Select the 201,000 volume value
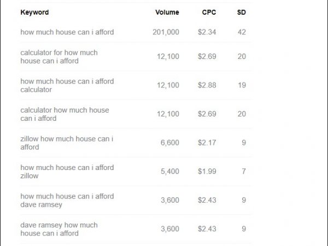Viewport: 328px width, 246px height. pyautogui.click(x=166, y=32)
